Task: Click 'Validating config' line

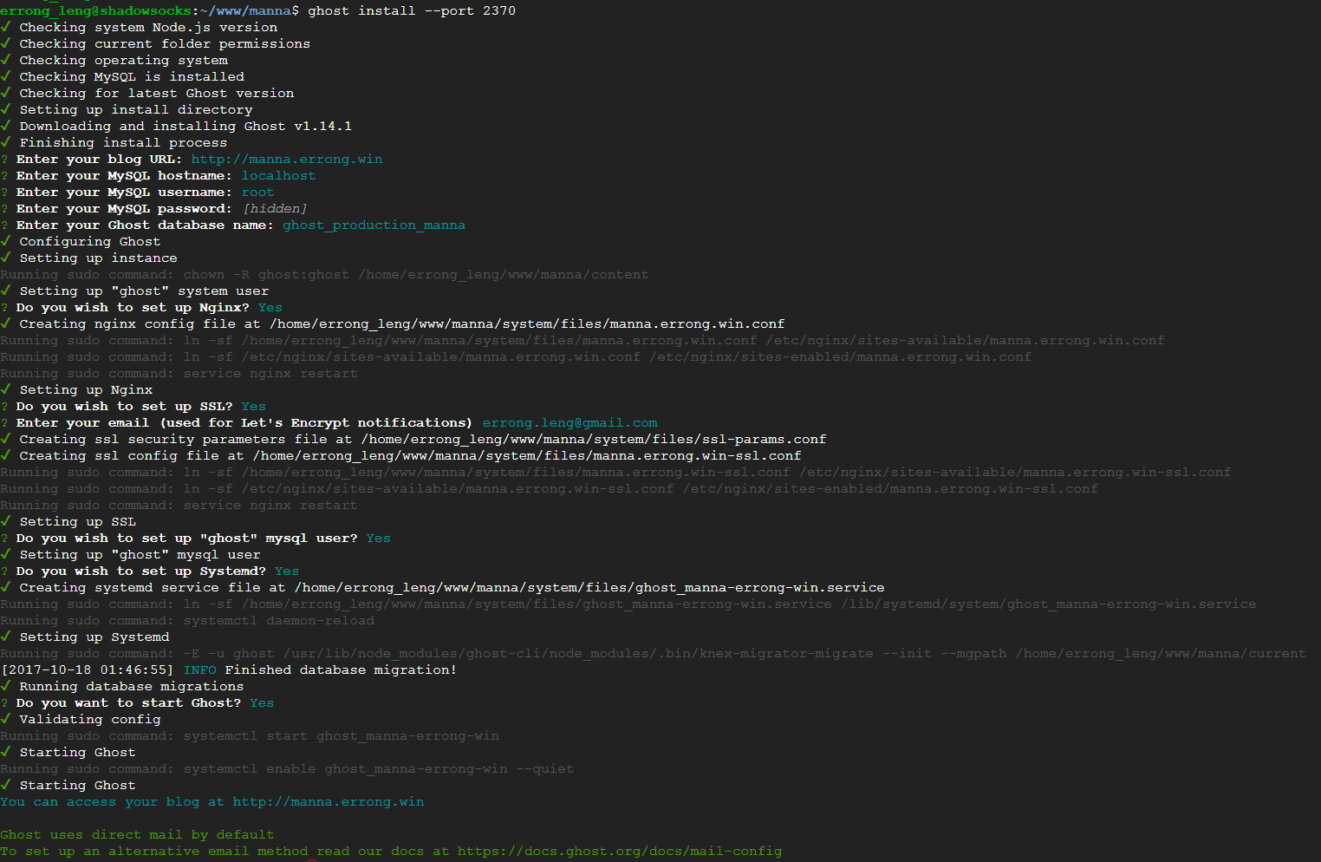Action: [81, 719]
